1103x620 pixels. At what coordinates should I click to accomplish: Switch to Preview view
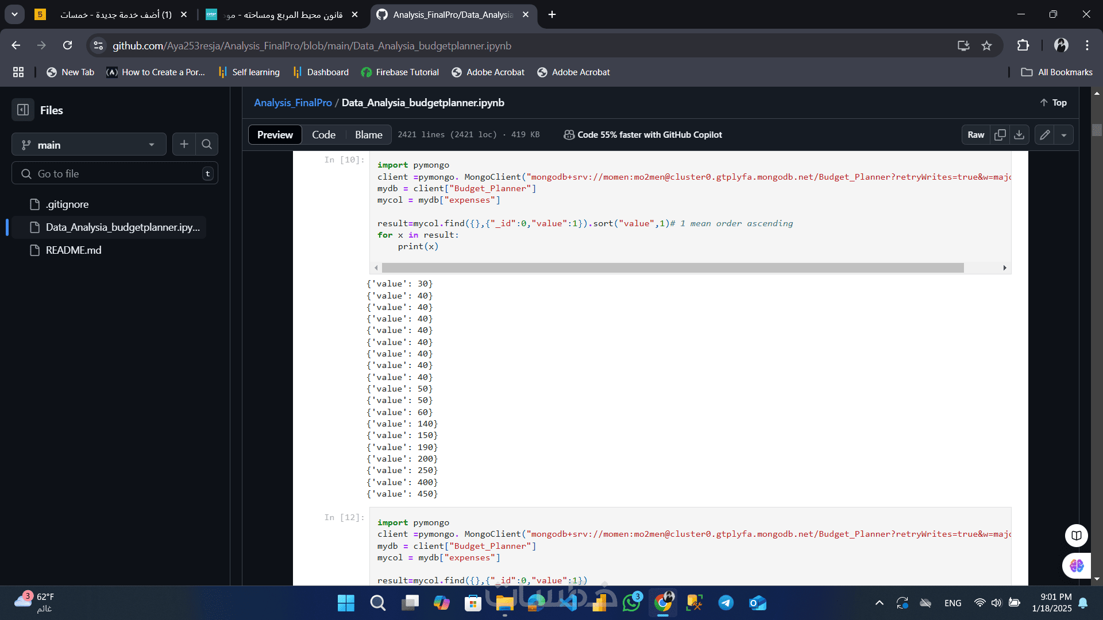(275, 134)
